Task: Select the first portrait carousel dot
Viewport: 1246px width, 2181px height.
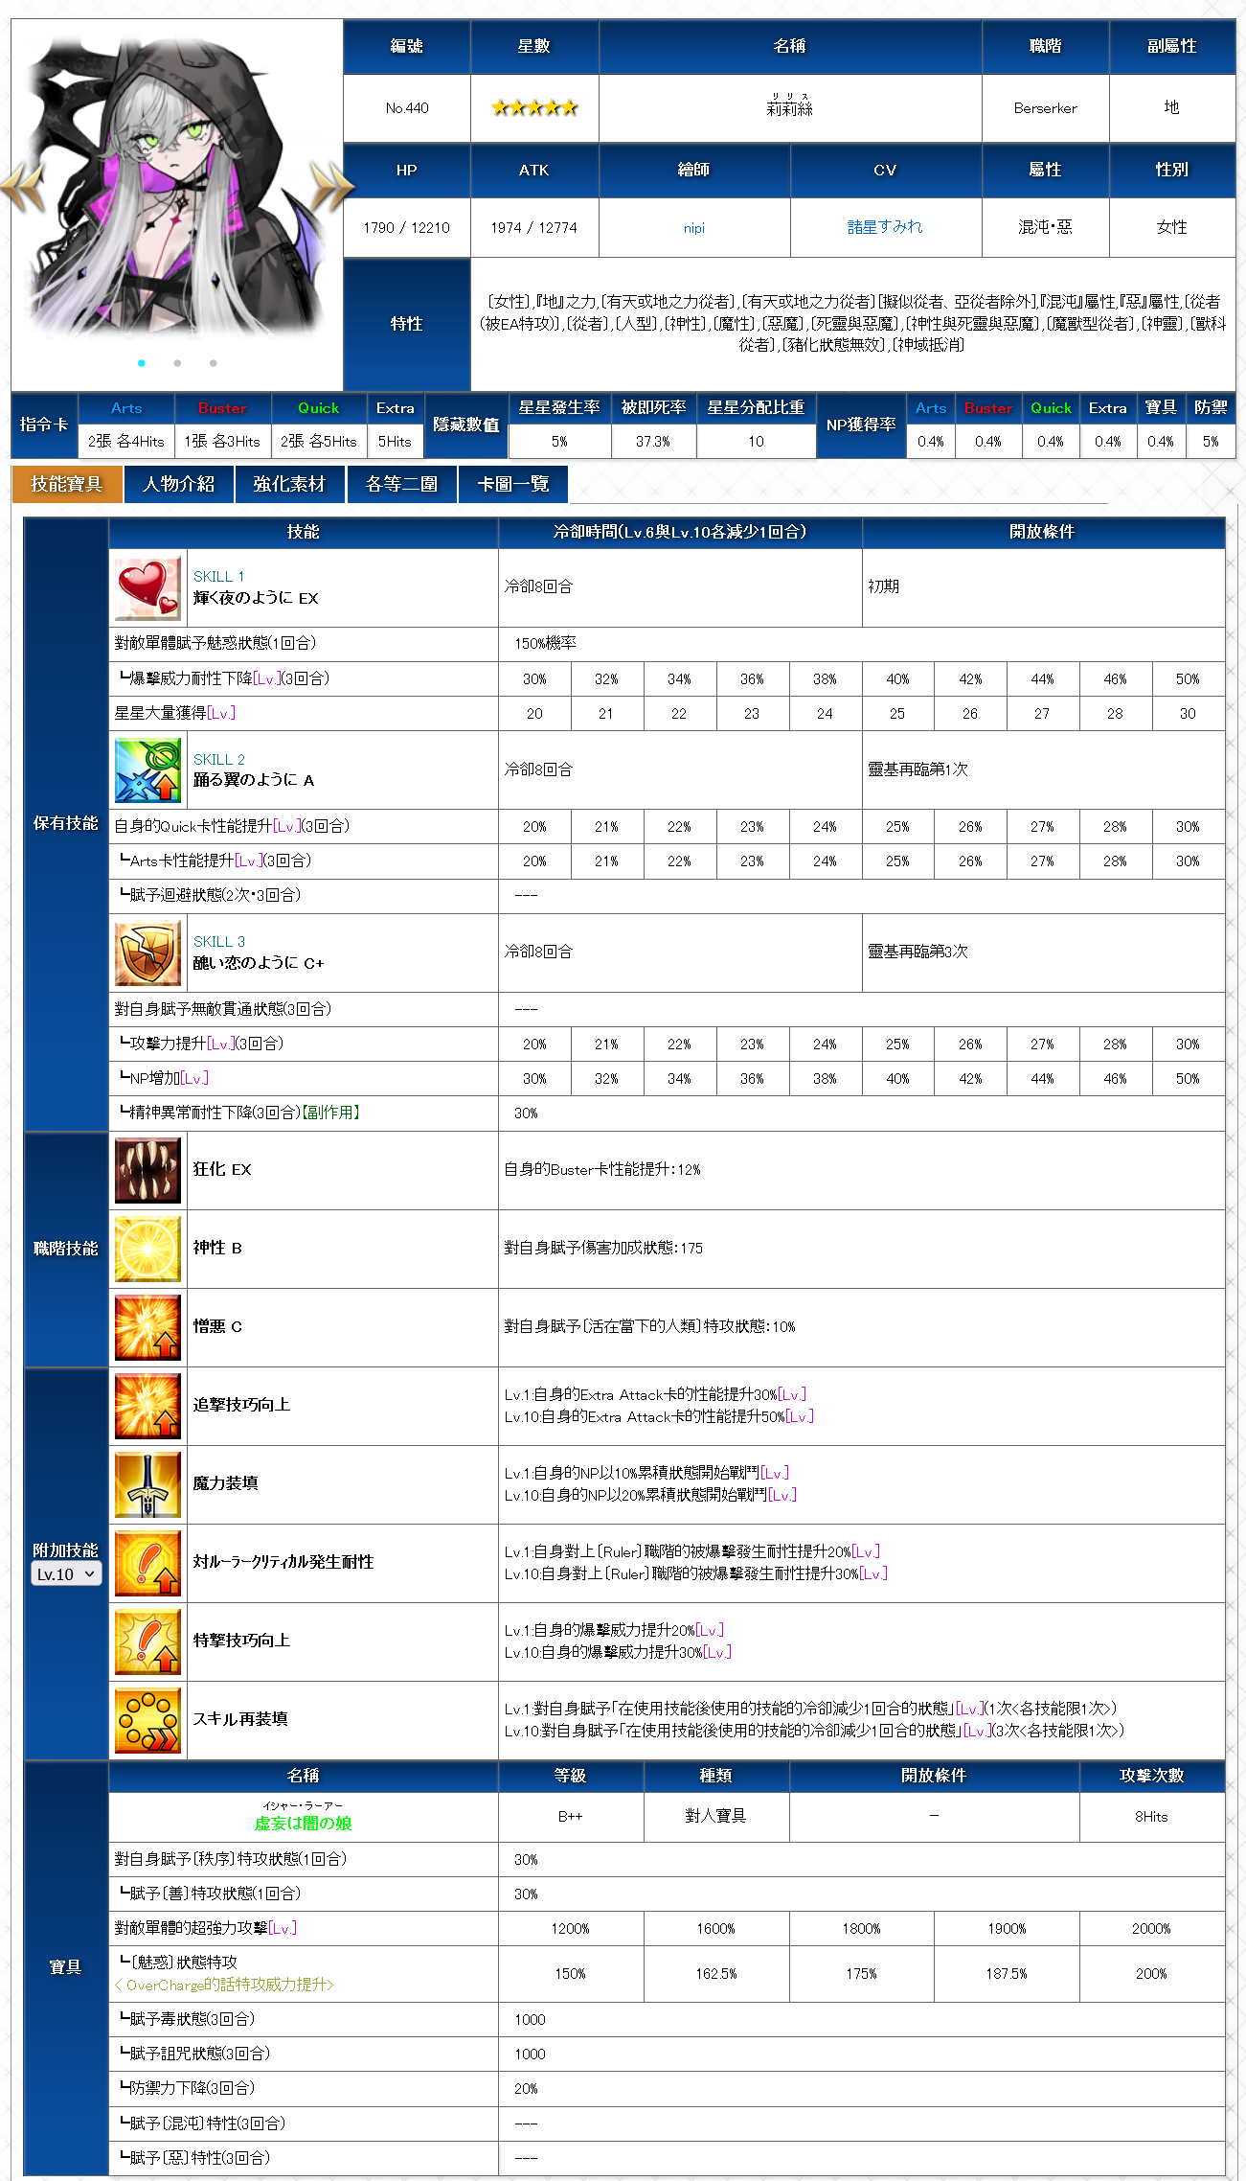Action: pos(142,363)
